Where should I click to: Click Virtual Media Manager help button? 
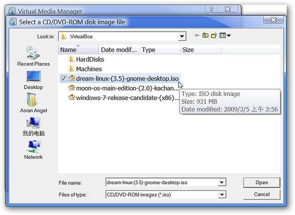point(211,9)
